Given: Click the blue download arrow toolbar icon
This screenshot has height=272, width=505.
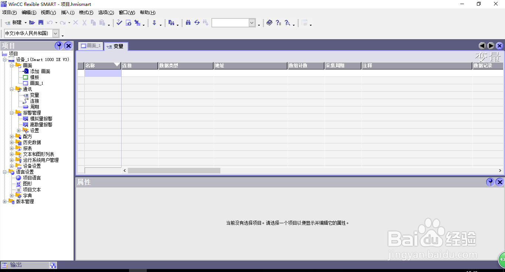Looking at the screenshot, I should 155,23.
